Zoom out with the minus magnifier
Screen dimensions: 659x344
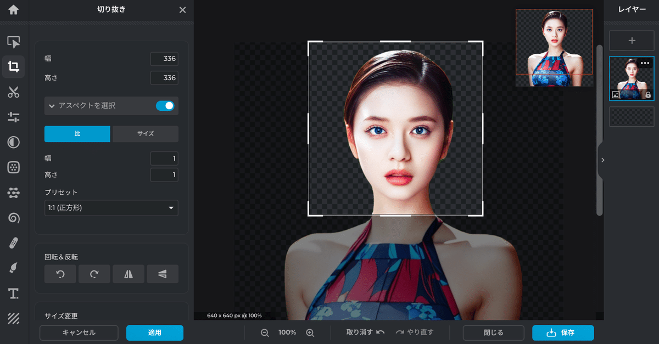pyautogui.click(x=265, y=332)
